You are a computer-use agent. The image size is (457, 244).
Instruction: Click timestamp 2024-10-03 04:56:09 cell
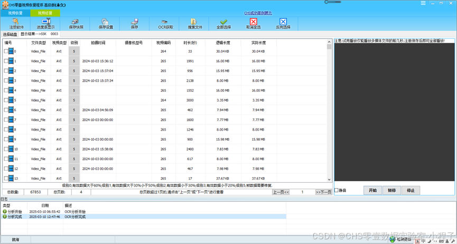coord(98,110)
